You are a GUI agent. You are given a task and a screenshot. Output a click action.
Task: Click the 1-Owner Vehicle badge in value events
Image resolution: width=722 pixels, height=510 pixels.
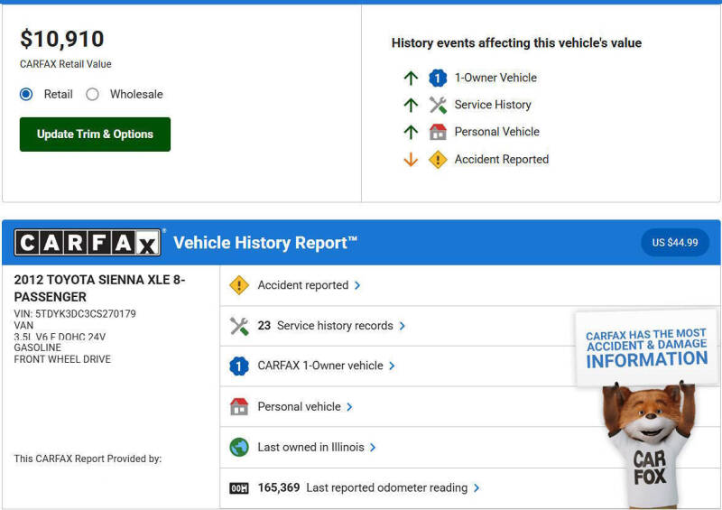pyautogui.click(x=438, y=79)
